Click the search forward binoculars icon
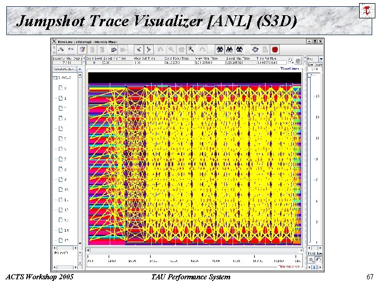 tap(239, 50)
